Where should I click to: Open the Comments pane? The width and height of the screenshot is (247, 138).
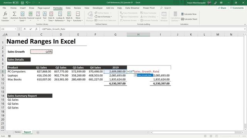[x=237, y=8]
